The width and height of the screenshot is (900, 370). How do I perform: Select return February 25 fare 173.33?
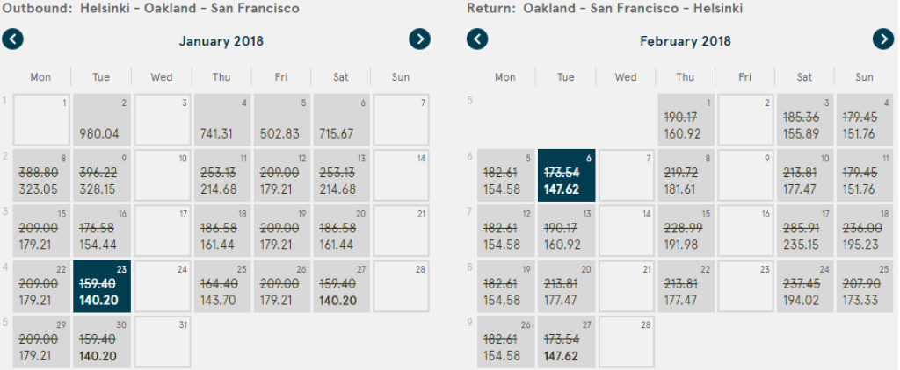[865, 285]
